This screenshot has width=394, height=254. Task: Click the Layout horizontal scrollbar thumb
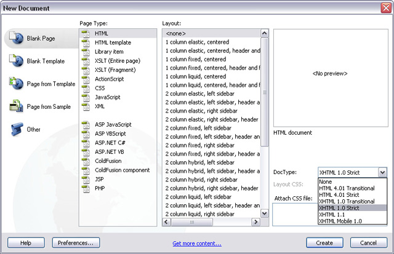[192, 222]
